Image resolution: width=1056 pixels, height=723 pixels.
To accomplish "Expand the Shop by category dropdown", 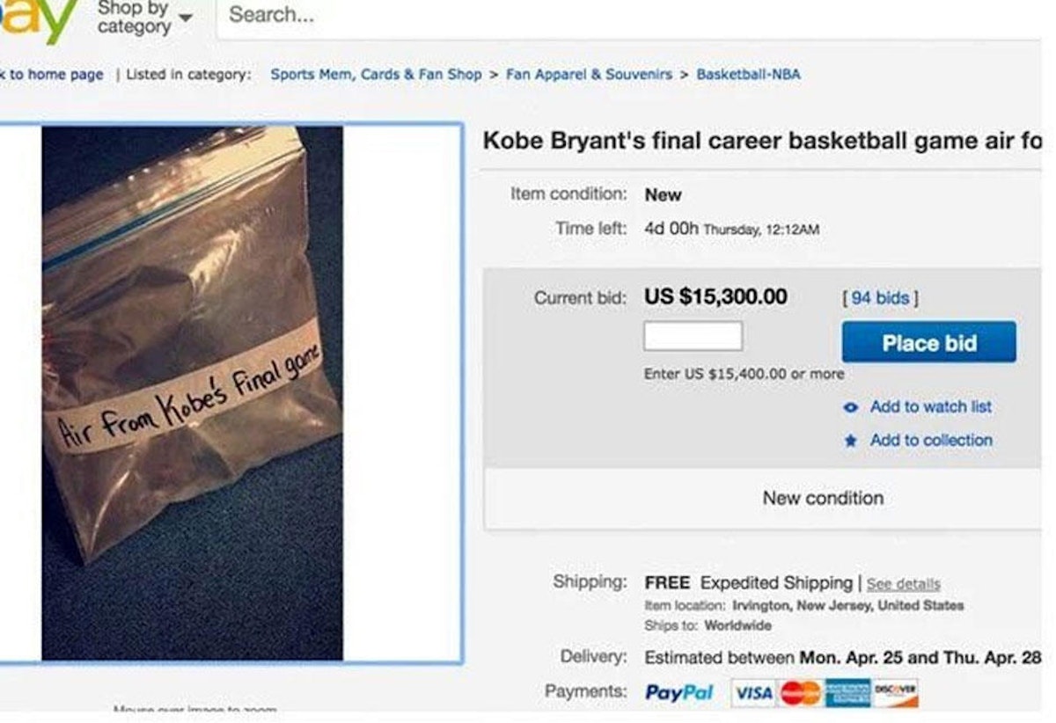I will (145, 18).
